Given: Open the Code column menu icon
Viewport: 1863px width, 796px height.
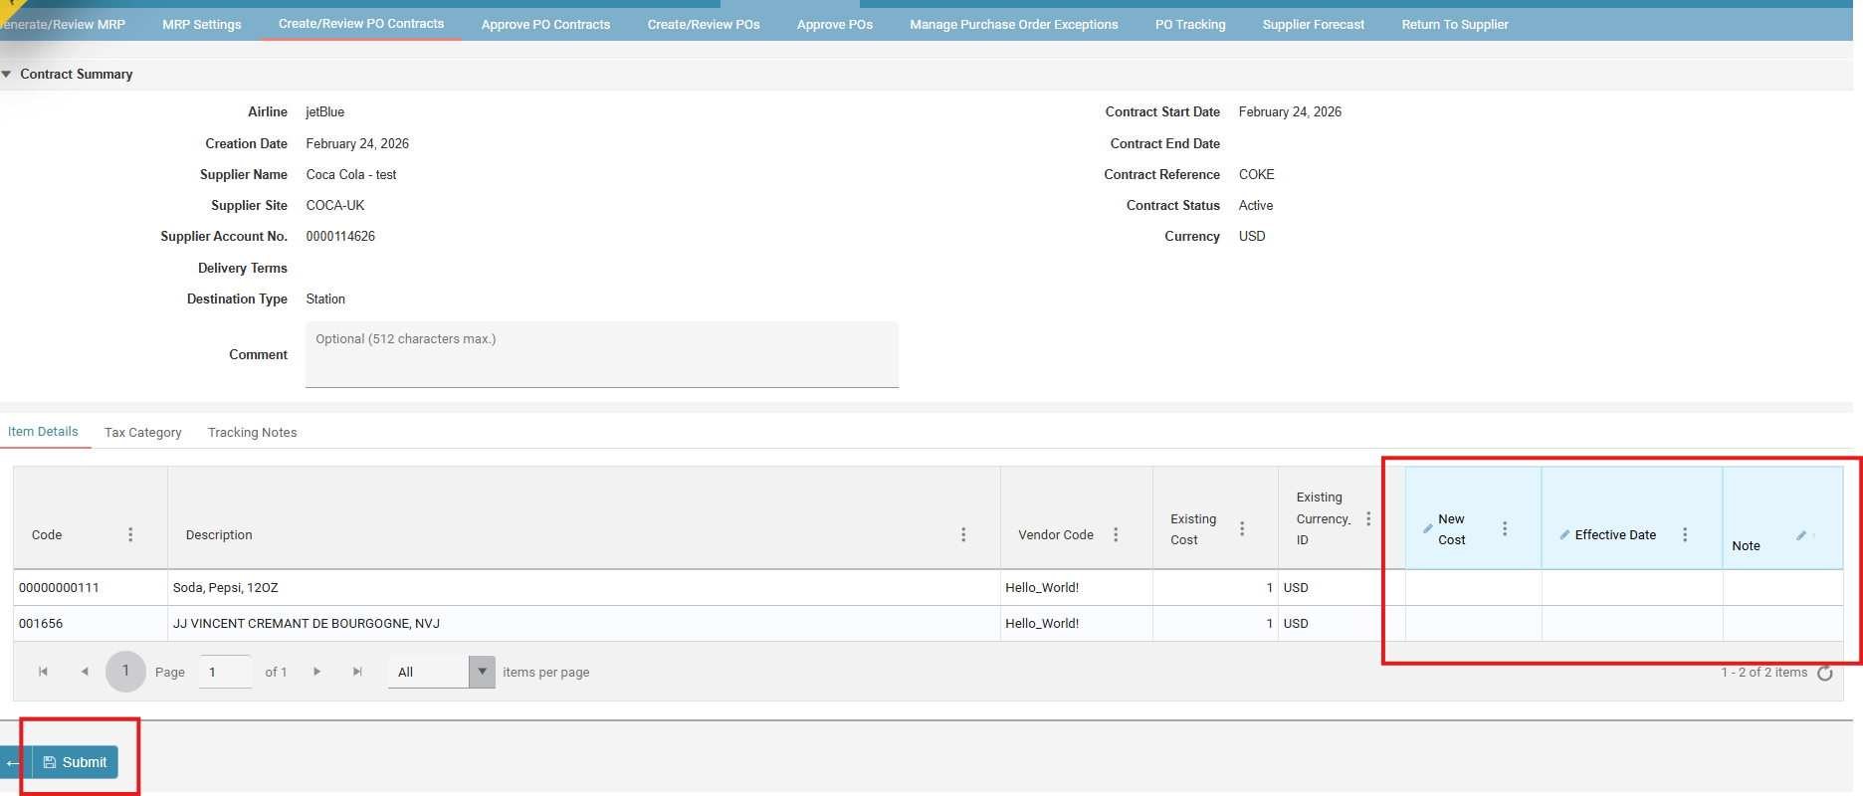Looking at the screenshot, I should pyautogui.click(x=130, y=534).
